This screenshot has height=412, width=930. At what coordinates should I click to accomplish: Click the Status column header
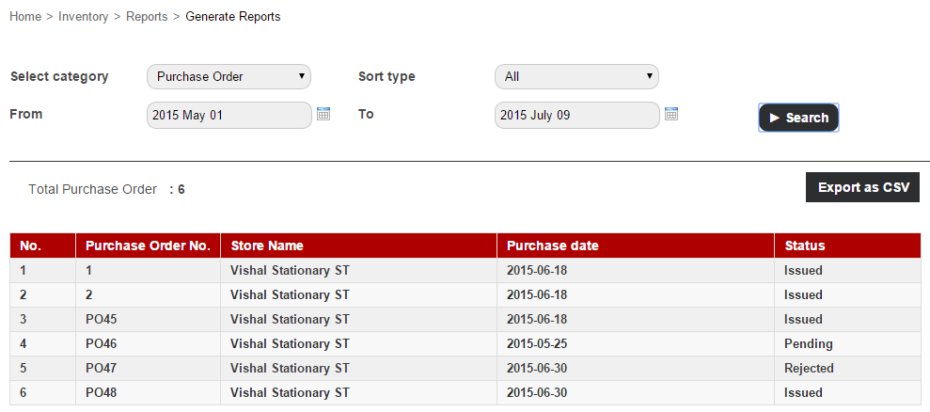click(x=847, y=246)
